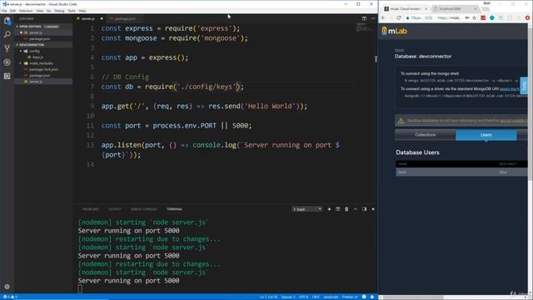Click the Home breadcrumb link in mLab
The image size is (533, 300).
pyautogui.click(x=399, y=50)
